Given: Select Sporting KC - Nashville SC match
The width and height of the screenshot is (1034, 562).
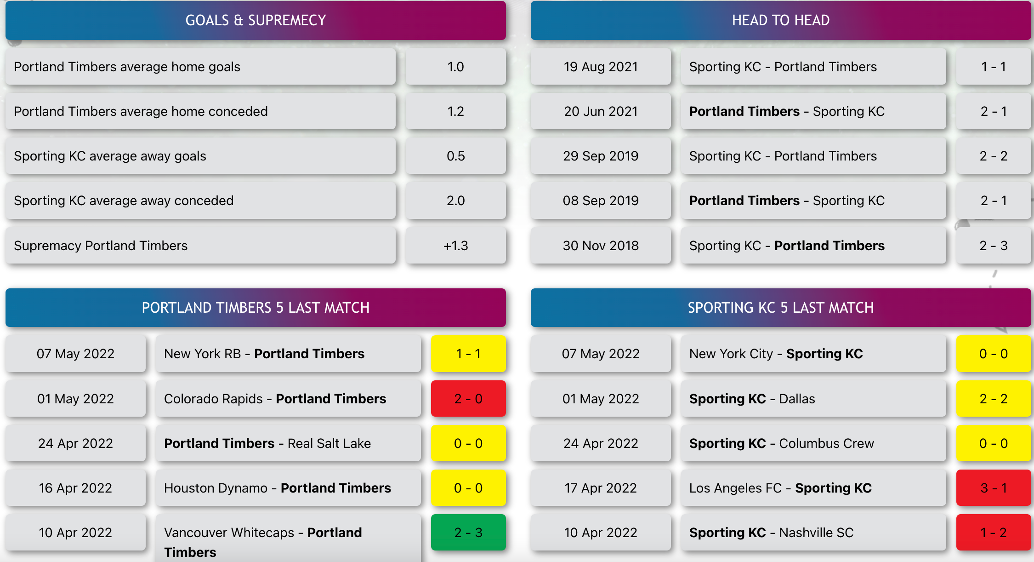Looking at the screenshot, I should click(x=813, y=532).
